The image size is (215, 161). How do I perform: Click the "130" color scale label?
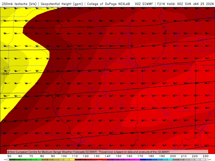point(97,156)
